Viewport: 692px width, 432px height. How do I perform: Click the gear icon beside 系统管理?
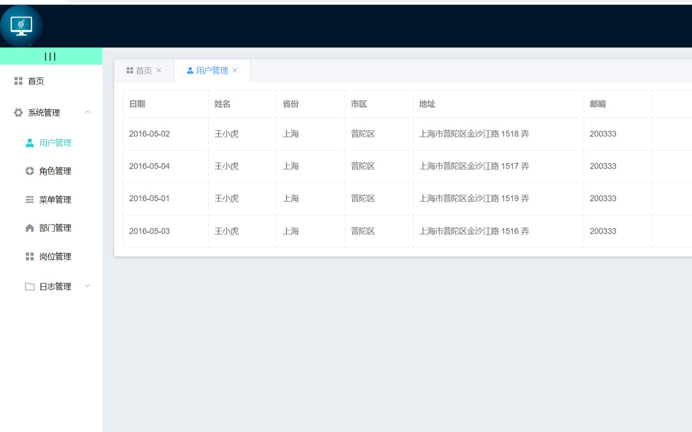18,112
